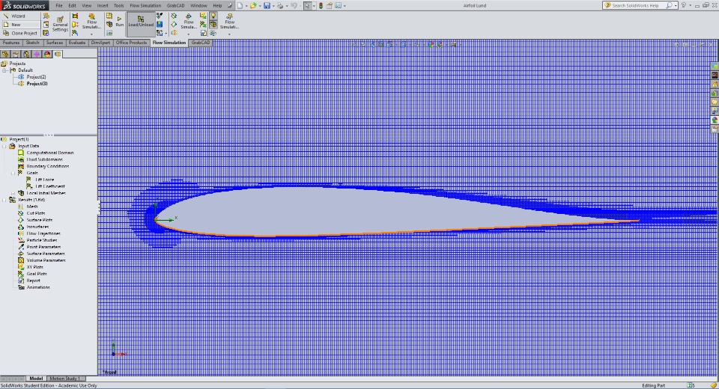Toggle the lighting bulb icon in ribbon
The height and width of the screenshot is (389, 719).
pos(213,16)
